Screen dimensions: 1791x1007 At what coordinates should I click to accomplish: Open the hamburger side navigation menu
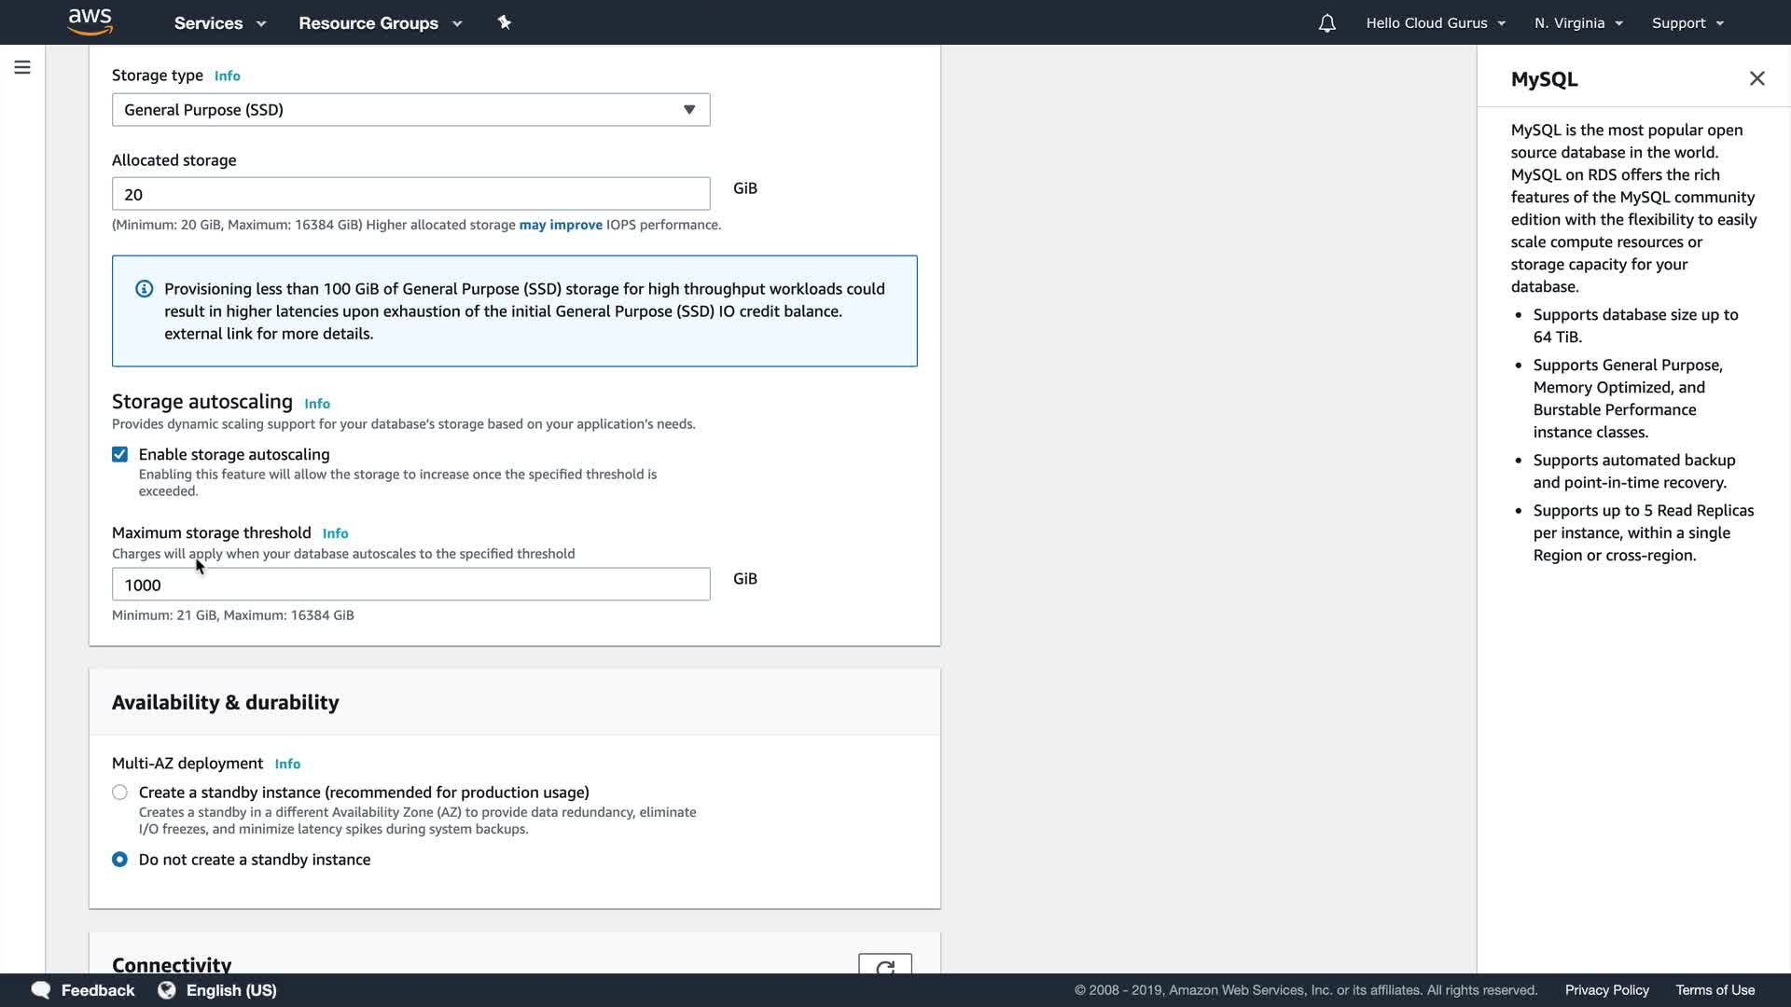(22, 67)
